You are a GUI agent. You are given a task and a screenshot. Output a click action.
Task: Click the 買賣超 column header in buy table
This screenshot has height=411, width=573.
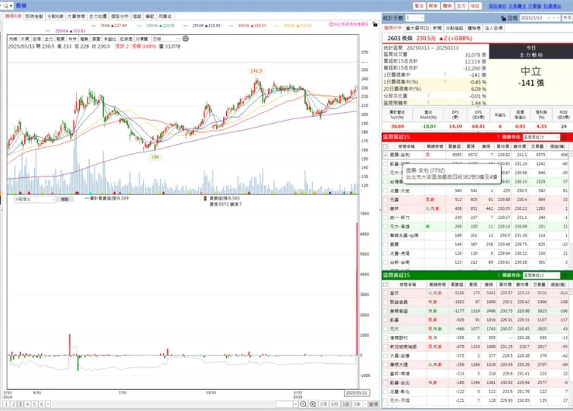(455, 146)
